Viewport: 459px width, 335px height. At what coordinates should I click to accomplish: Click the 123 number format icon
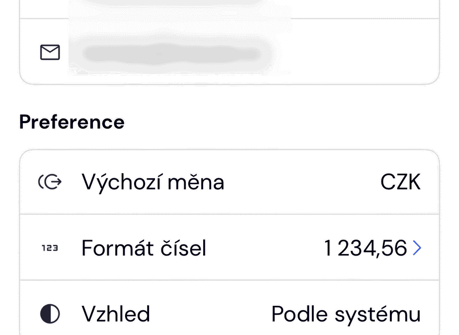click(x=50, y=248)
